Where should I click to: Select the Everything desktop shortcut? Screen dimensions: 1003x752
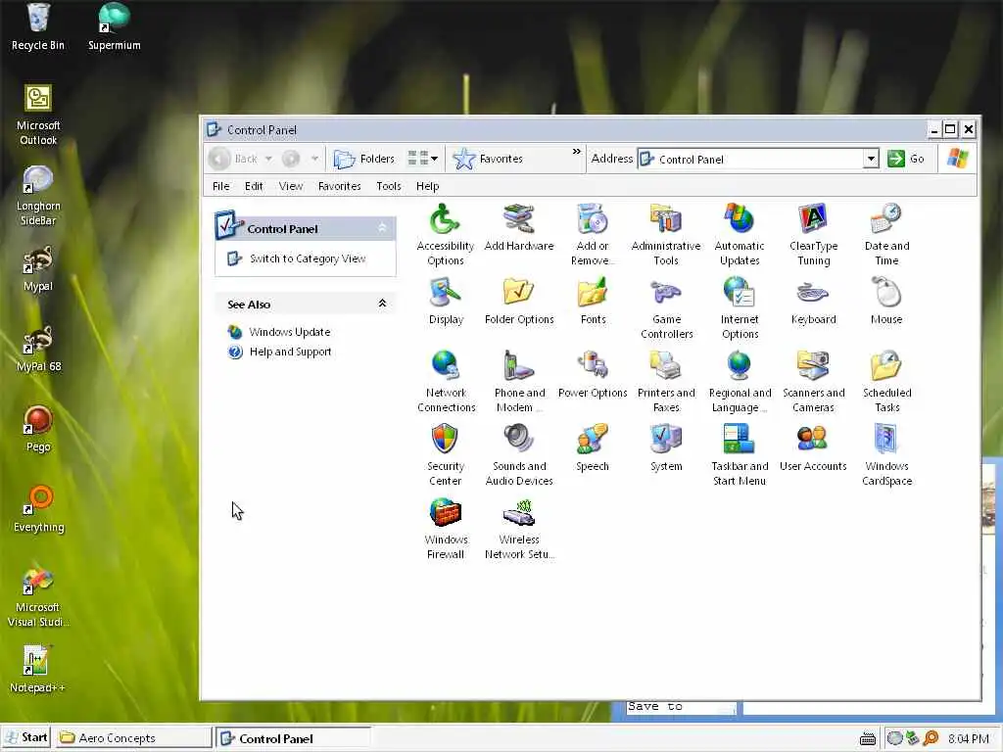[x=38, y=509]
